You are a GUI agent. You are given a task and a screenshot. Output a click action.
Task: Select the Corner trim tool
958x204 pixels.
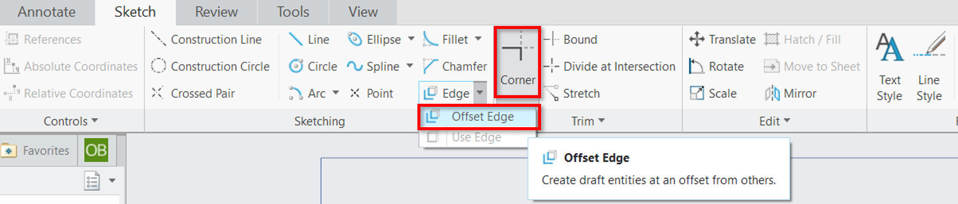517,62
